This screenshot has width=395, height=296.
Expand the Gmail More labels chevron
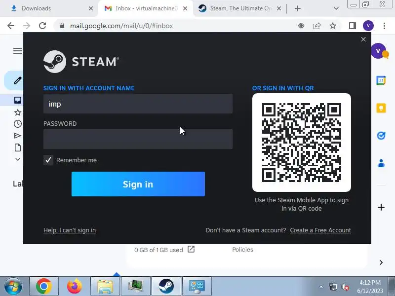click(18, 159)
